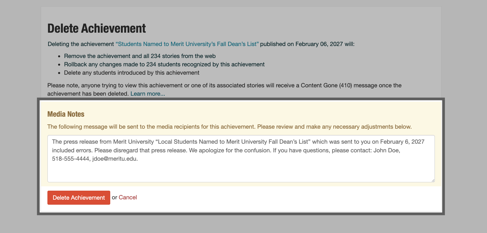Click the phone number 518-555-4444
Screen dimensions: 487x233
70,159
